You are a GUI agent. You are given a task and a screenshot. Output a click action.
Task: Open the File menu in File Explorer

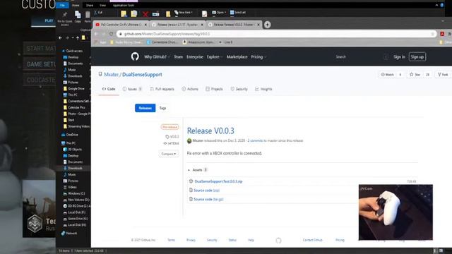click(x=62, y=5)
